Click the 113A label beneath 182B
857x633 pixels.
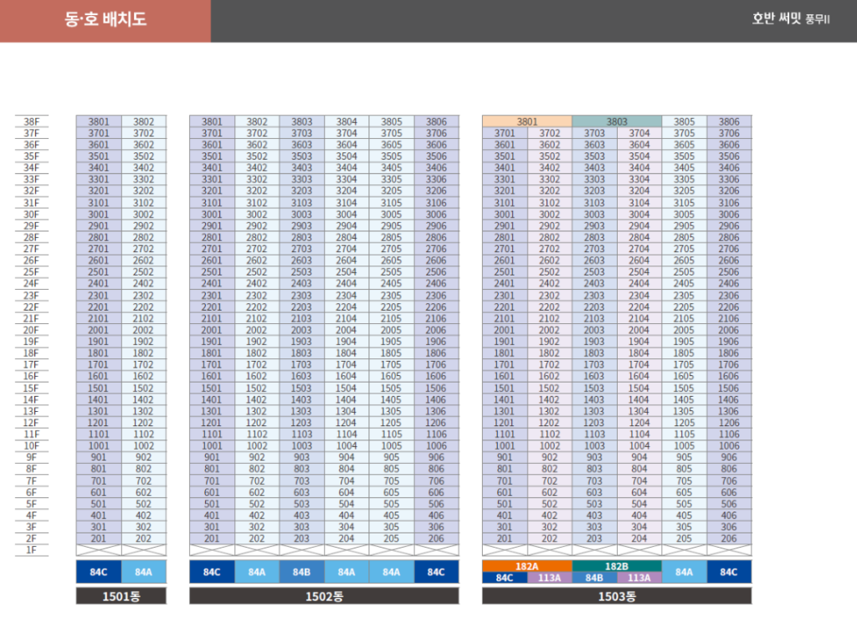point(639,578)
